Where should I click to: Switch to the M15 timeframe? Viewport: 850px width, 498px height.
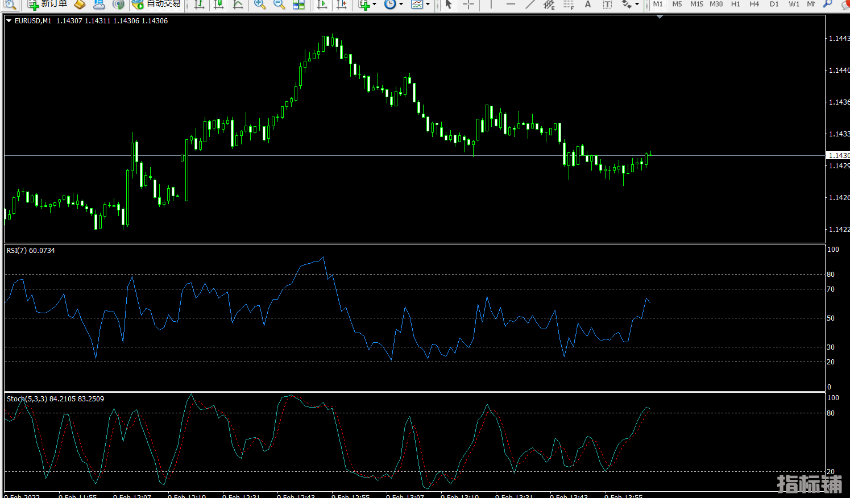tap(696, 5)
